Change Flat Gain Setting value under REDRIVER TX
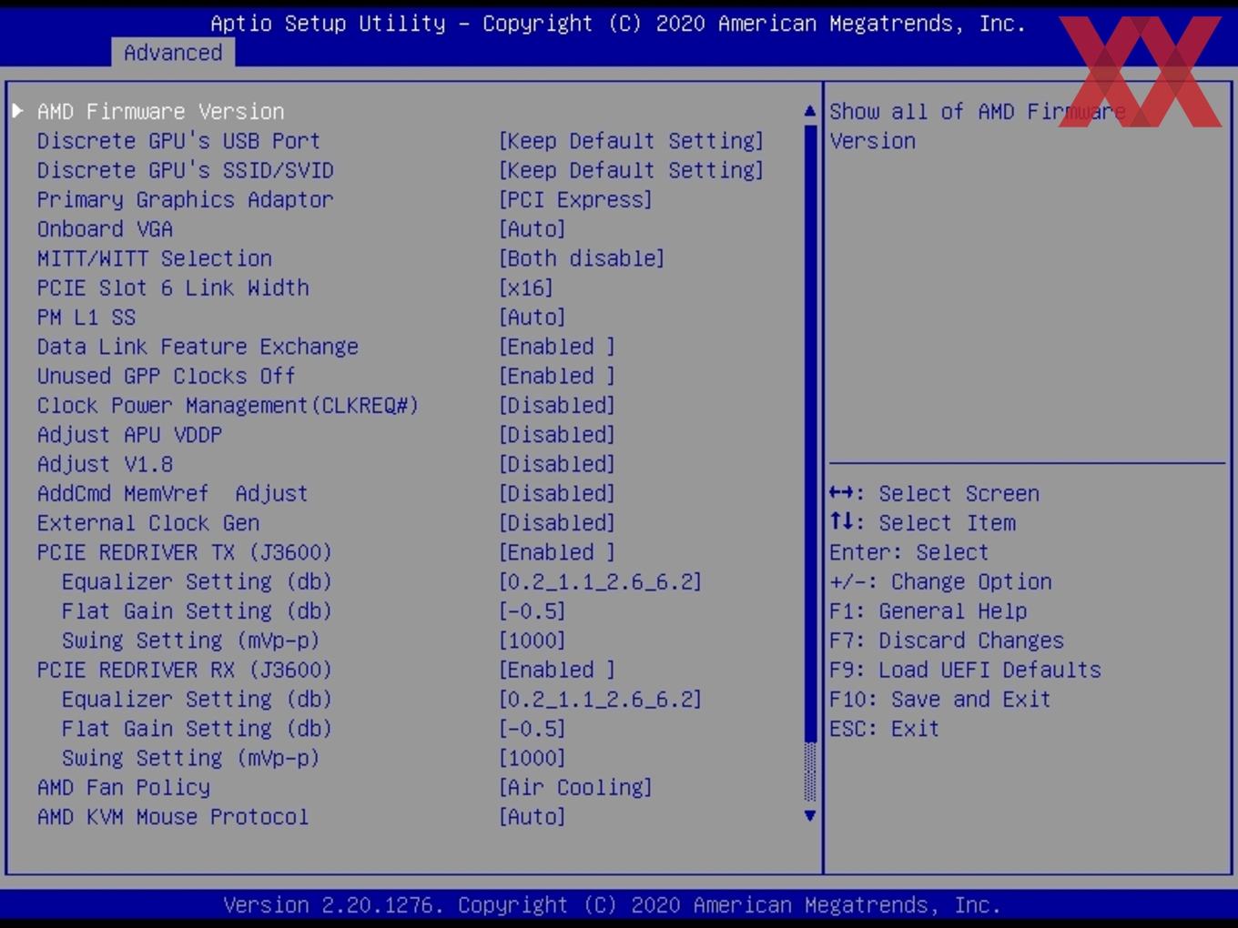Screen dimensions: 1238x928 533,611
